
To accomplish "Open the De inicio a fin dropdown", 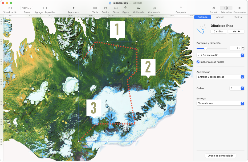I will point(220,55).
